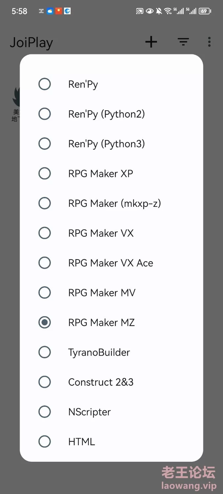Tap the Wi-Fi status icon
Image resolution: width=223 pixels, height=494 pixels.
coord(168,11)
